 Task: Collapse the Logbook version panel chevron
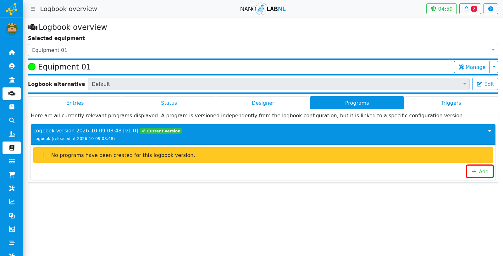pyautogui.click(x=489, y=131)
